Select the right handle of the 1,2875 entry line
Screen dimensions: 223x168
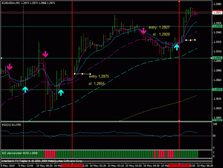tap(90, 74)
